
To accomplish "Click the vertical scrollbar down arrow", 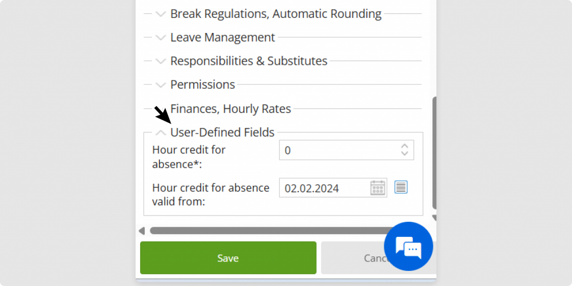I will [x=433, y=218].
